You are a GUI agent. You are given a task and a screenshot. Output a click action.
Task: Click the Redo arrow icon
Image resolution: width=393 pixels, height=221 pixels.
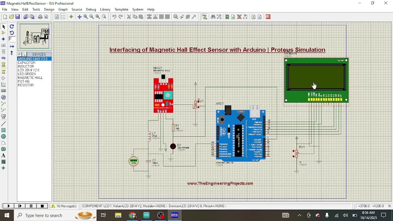pos(121,17)
